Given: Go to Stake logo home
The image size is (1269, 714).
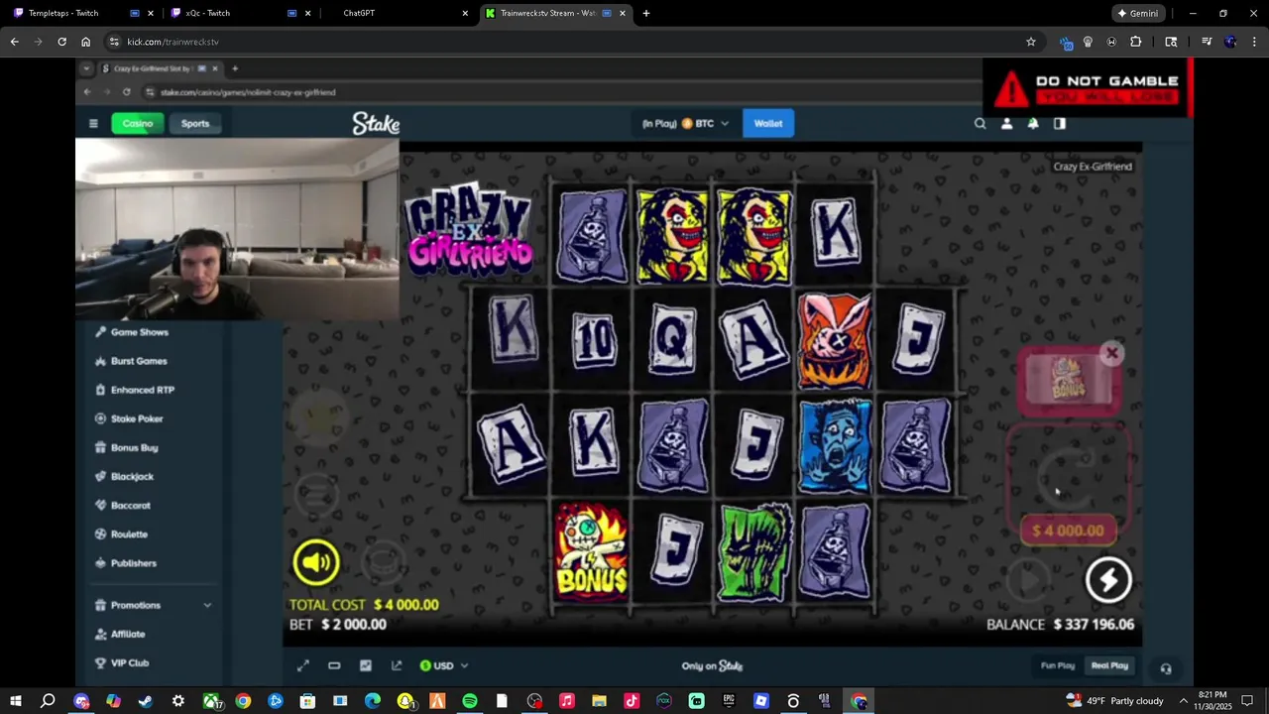Looking at the screenshot, I should pyautogui.click(x=376, y=124).
